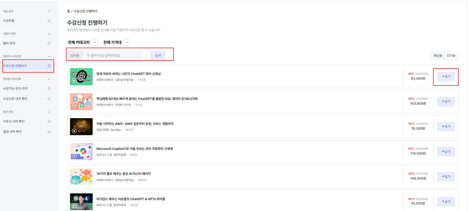
Task: Open title Microsoft Copilot으로 처음 맛보는 업무 자동화
Action: click(135, 149)
